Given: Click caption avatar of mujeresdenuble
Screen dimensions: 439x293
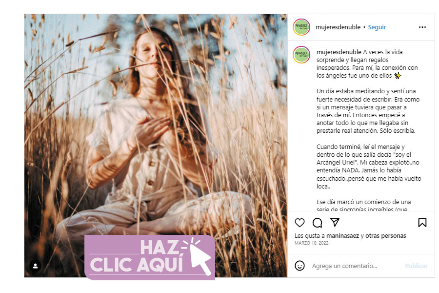Looking at the screenshot, I should coord(301,55).
